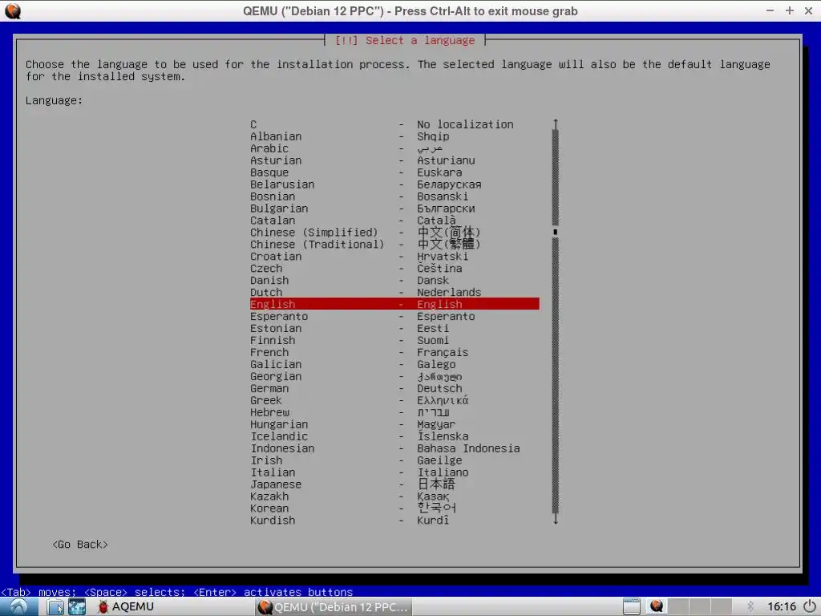Screen dimensions: 821x616
Task: Maximize the QEMU window
Action: coord(790,10)
